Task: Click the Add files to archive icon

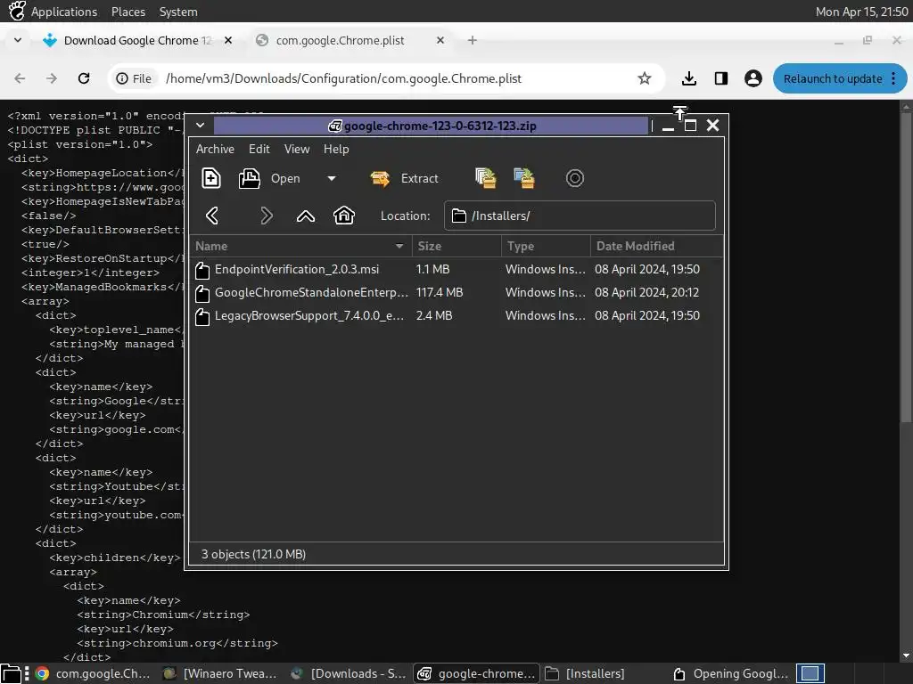Action: [485, 178]
